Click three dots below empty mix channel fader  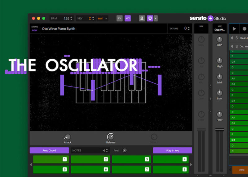click(197, 176)
